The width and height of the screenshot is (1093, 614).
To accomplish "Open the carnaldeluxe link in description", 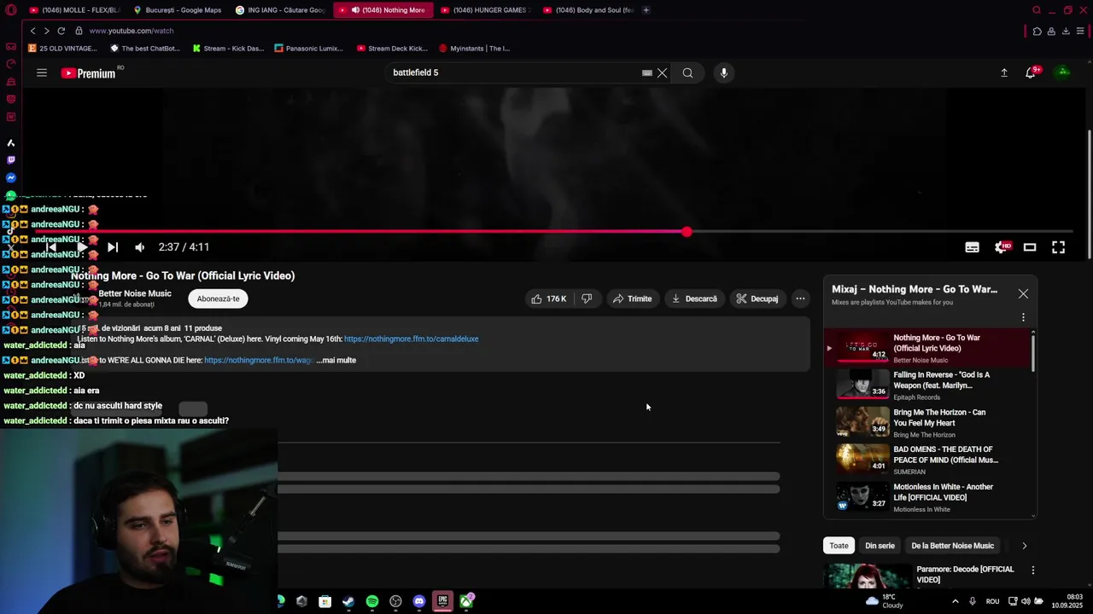I will point(411,339).
